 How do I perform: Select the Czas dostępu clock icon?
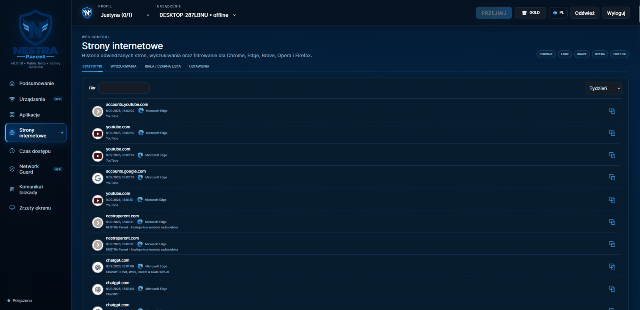12,151
